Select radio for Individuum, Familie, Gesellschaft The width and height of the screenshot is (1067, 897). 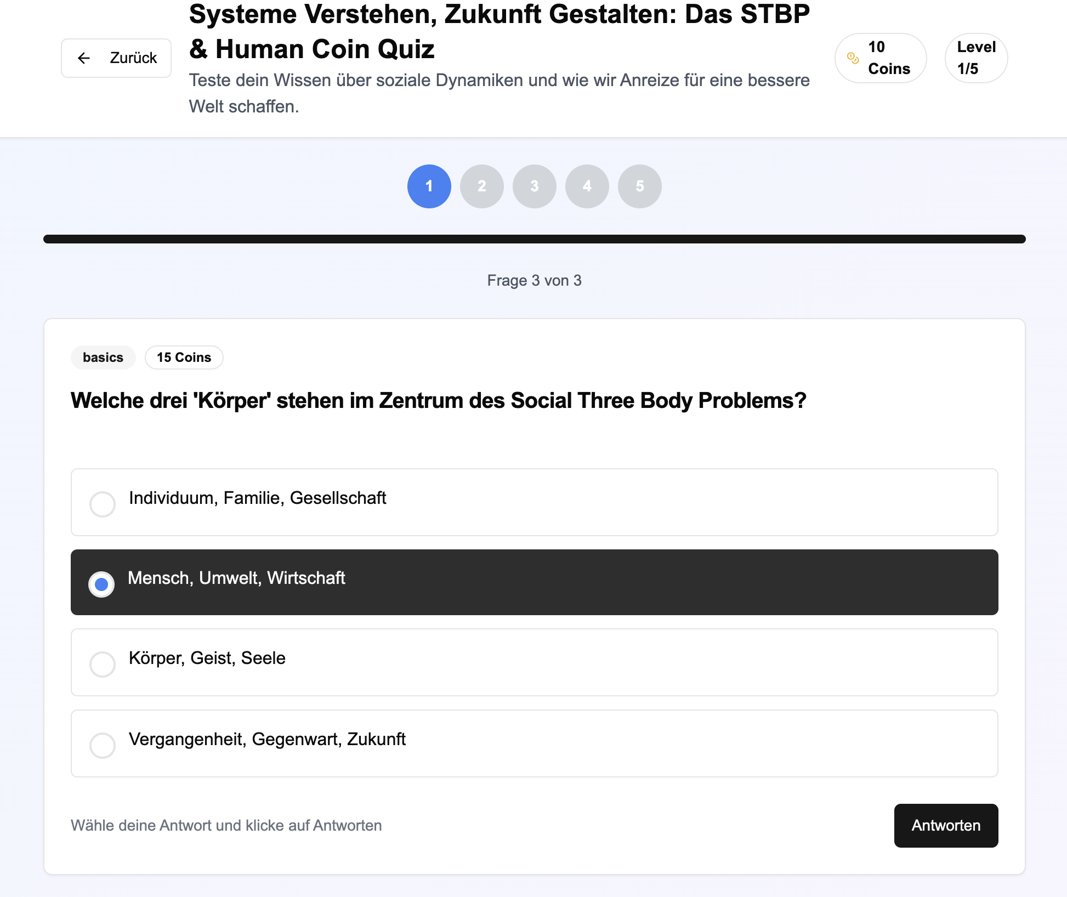[103, 504]
